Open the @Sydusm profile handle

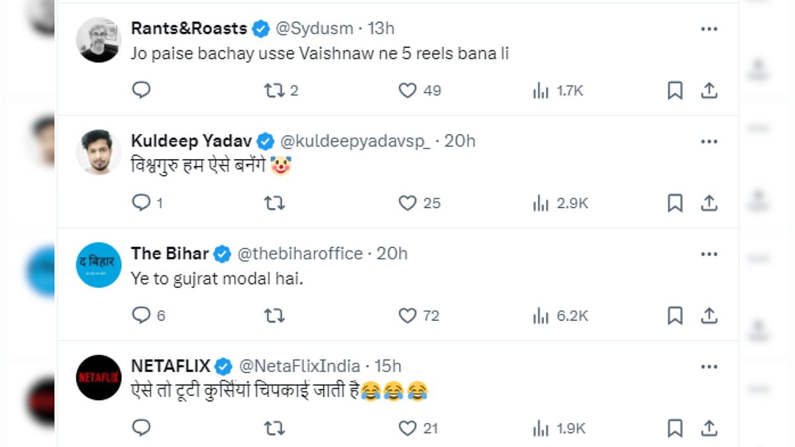point(313,28)
